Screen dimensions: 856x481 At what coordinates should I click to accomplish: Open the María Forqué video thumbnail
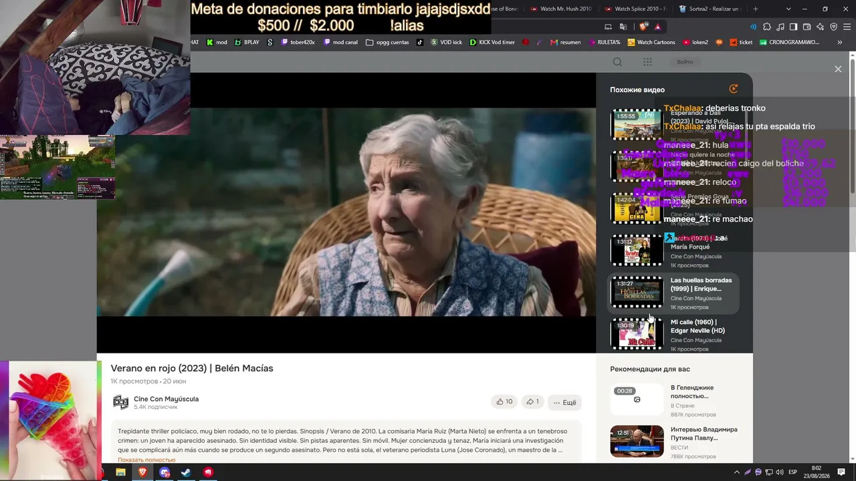pos(637,250)
